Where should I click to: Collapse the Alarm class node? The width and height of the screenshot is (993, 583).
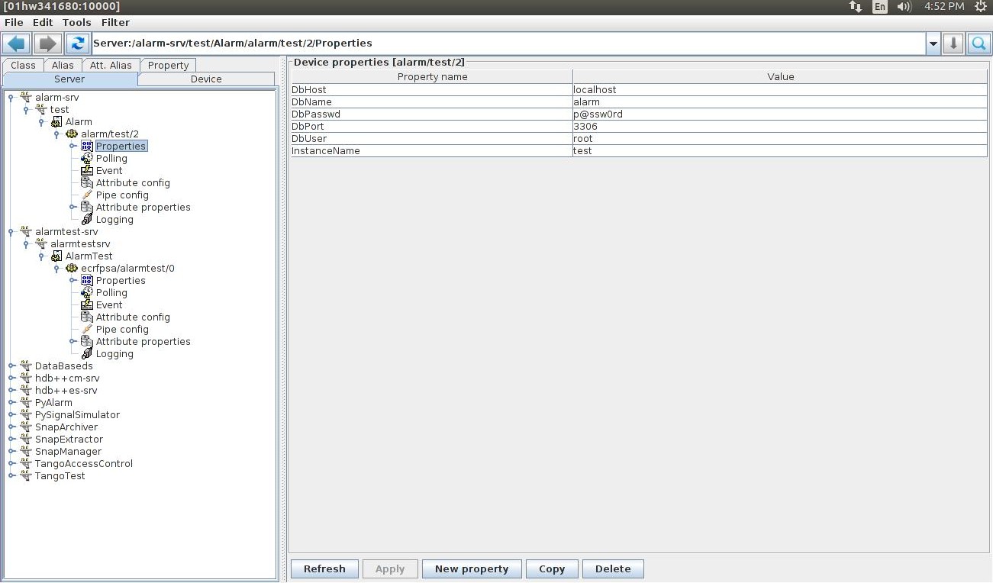[x=42, y=122]
